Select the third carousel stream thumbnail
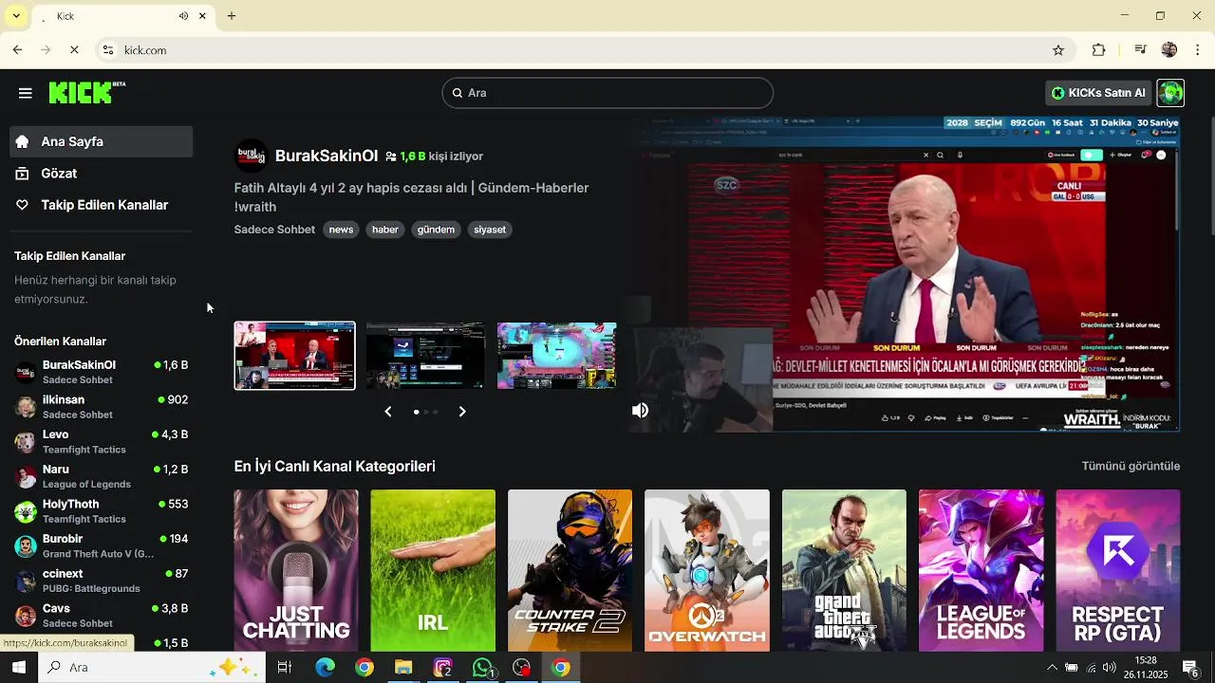 pos(556,356)
